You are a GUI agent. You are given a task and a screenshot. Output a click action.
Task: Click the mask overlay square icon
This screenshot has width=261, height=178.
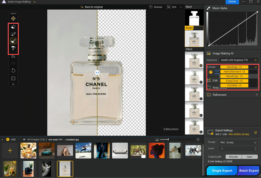point(13,78)
